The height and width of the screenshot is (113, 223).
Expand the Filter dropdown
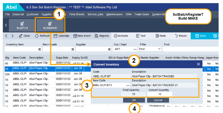159,49
